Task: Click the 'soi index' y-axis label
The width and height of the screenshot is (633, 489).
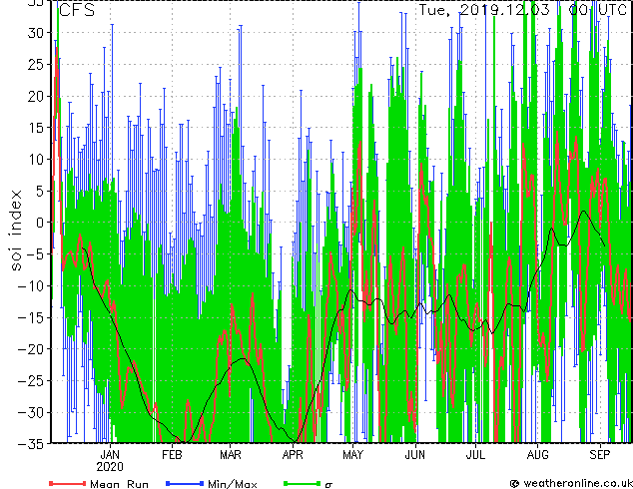Action: tap(15, 231)
